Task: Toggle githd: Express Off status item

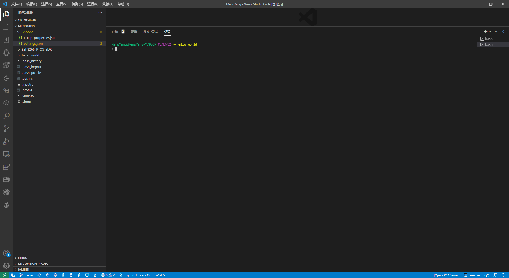Action: 139,275
